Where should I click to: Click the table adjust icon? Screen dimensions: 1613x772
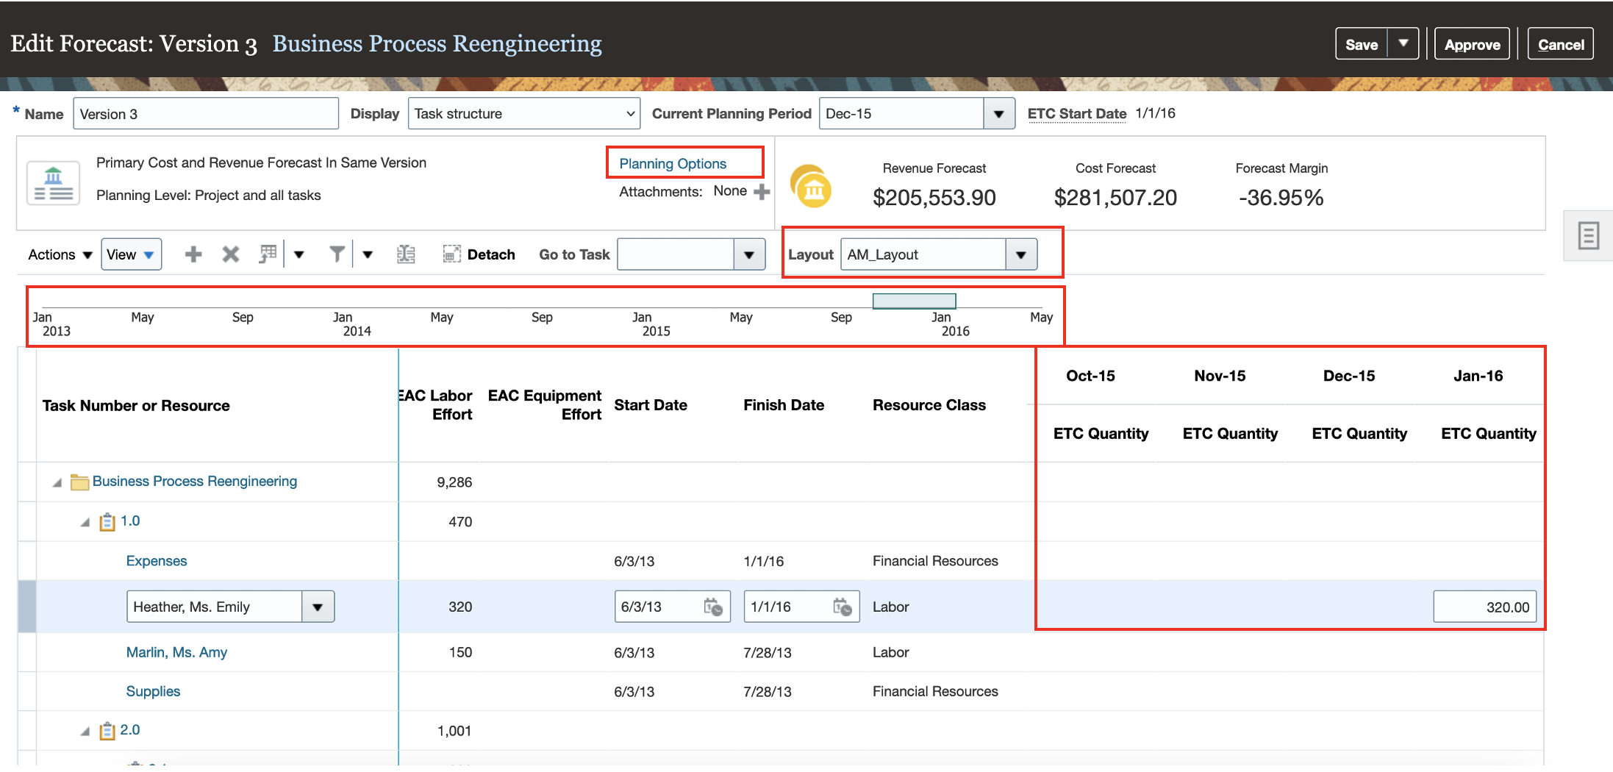268,254
